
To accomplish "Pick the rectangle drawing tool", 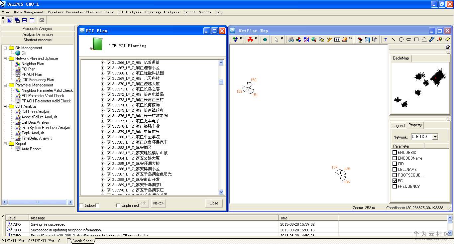I will tap(416, 40).
